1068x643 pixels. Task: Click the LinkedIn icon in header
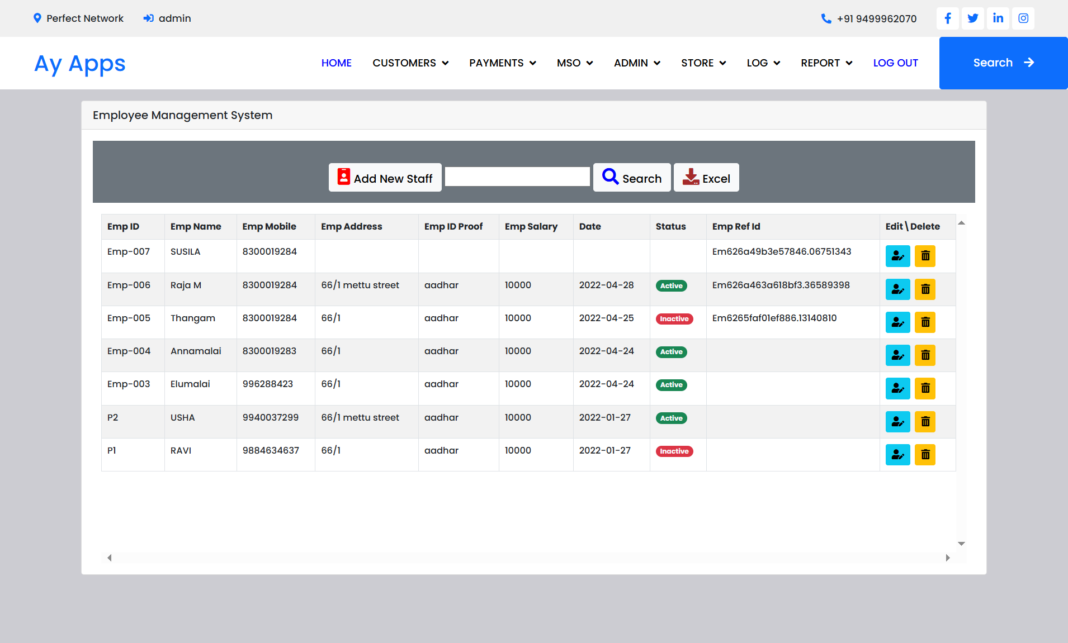pyautogui.click(x=998, y=18)
